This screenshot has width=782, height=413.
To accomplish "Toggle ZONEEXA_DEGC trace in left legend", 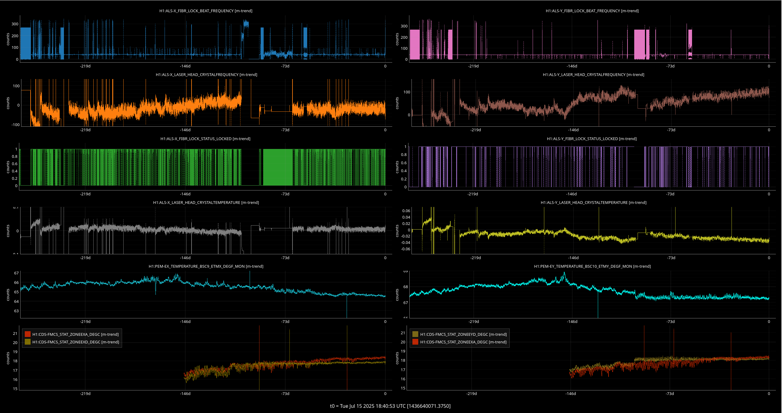I will click(72, 334).
